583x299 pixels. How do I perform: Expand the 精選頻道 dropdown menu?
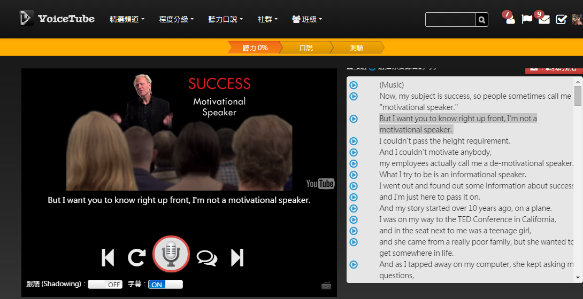coord(127,19)
